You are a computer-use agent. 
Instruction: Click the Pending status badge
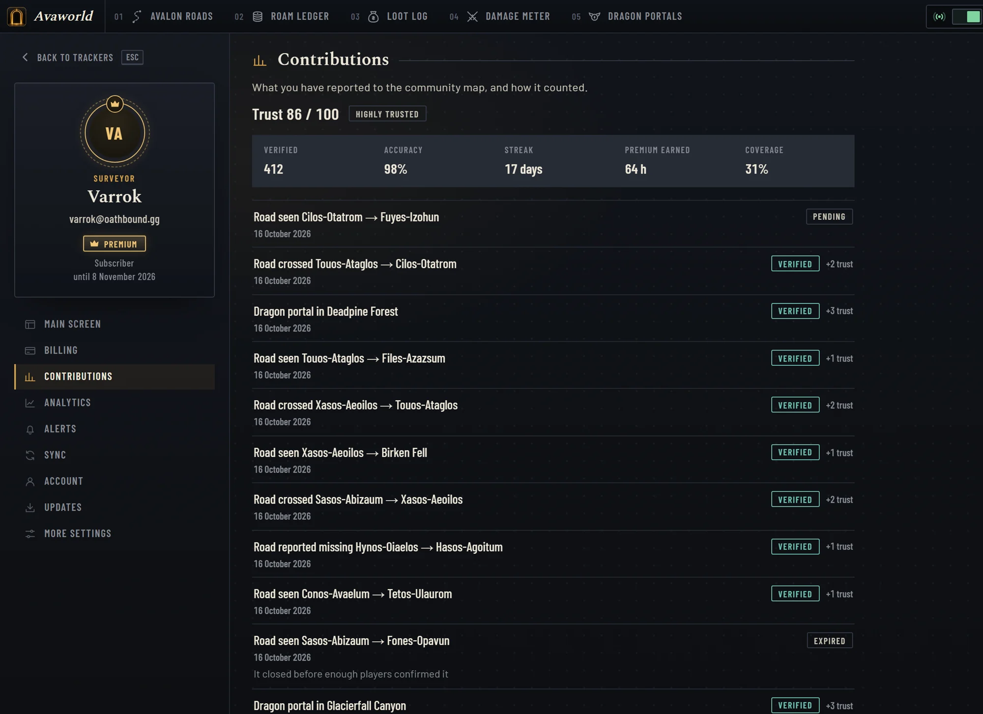tap(829, 217)
